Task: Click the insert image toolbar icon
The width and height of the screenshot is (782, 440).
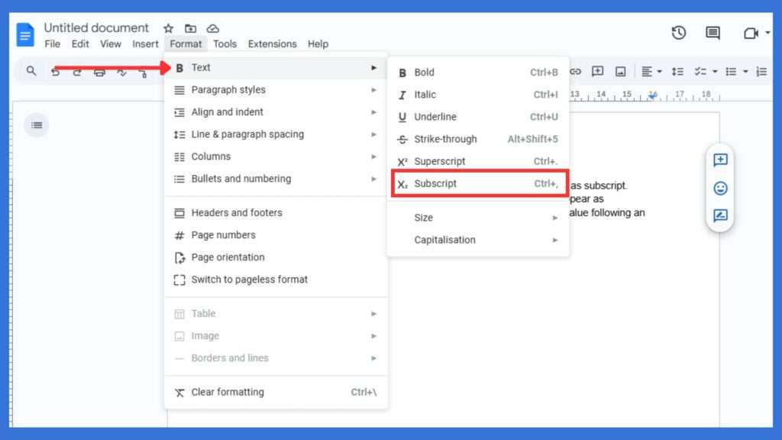Action: click(x=620, y=72)
